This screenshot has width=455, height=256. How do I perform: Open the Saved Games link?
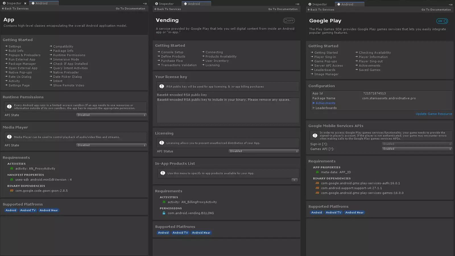tap(369, 70)
